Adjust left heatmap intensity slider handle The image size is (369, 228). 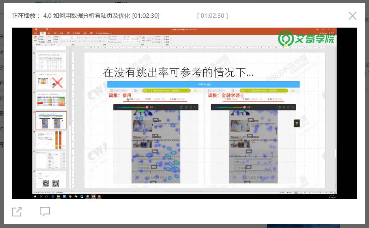[x=147, y=107]
